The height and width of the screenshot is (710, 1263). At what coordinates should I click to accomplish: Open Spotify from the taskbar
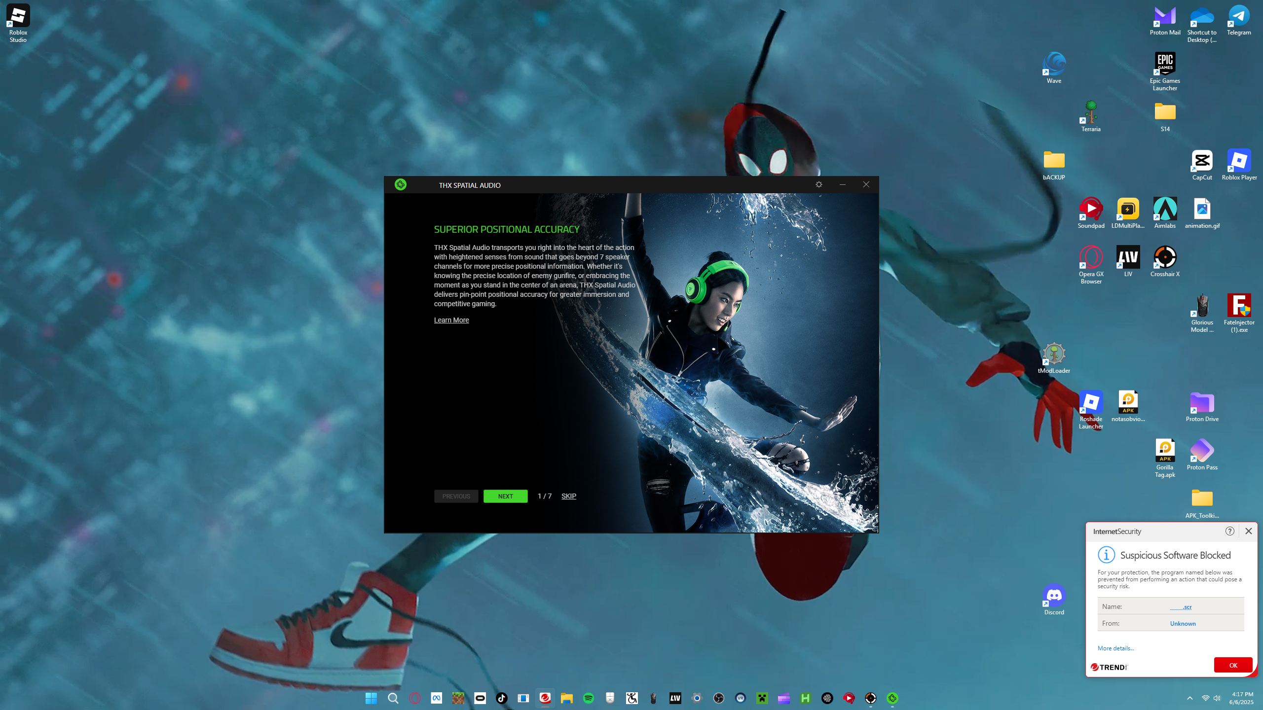[x=588, y=698]
